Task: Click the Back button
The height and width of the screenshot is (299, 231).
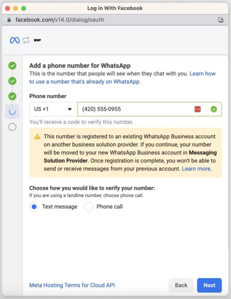Action: pyautogui.click(x=181, y=285)
